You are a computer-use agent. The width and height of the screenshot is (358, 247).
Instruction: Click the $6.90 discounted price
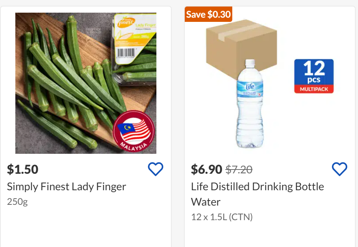coord(207,169)
